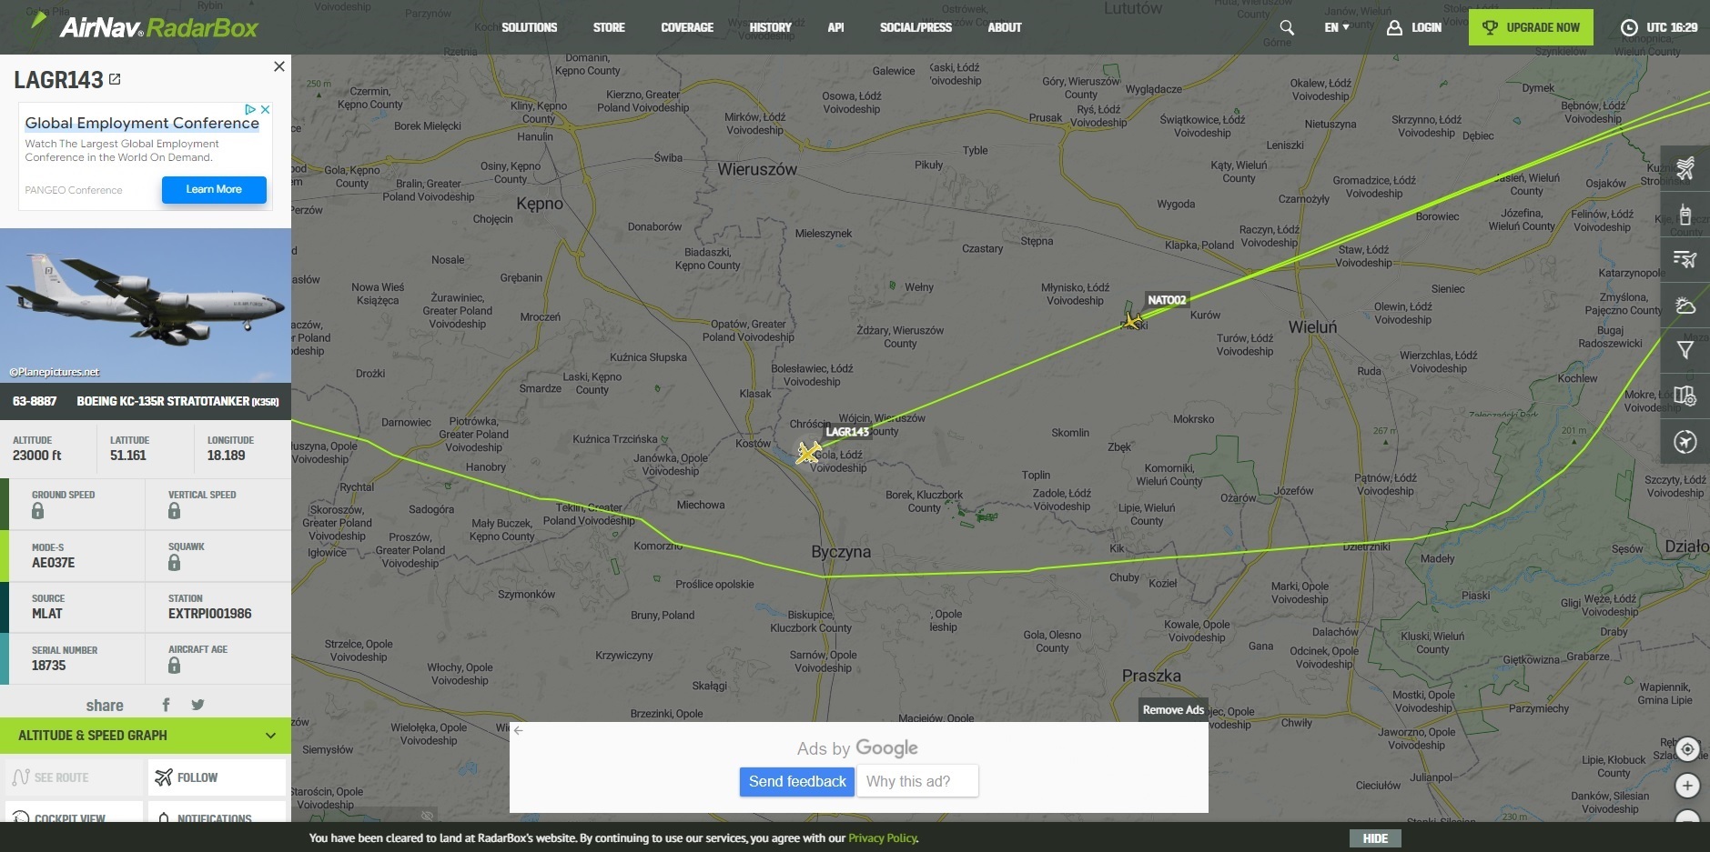Open the filter funnel icon in map sidebar
Image resolution: width=1710 pixels, height=852 pixels.
pos(1685,350)
